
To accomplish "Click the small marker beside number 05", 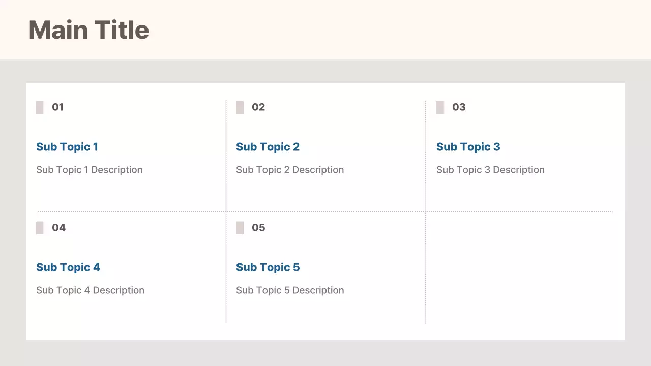I will click(240, 228).
